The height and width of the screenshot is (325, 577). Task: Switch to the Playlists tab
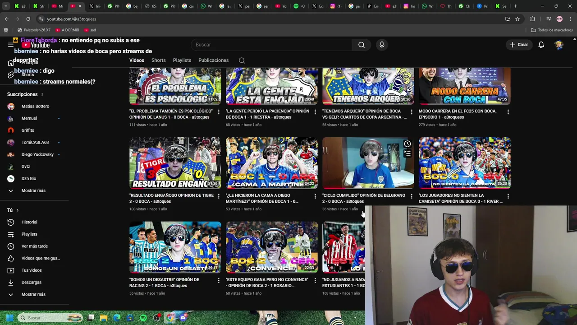pos(182,60)
